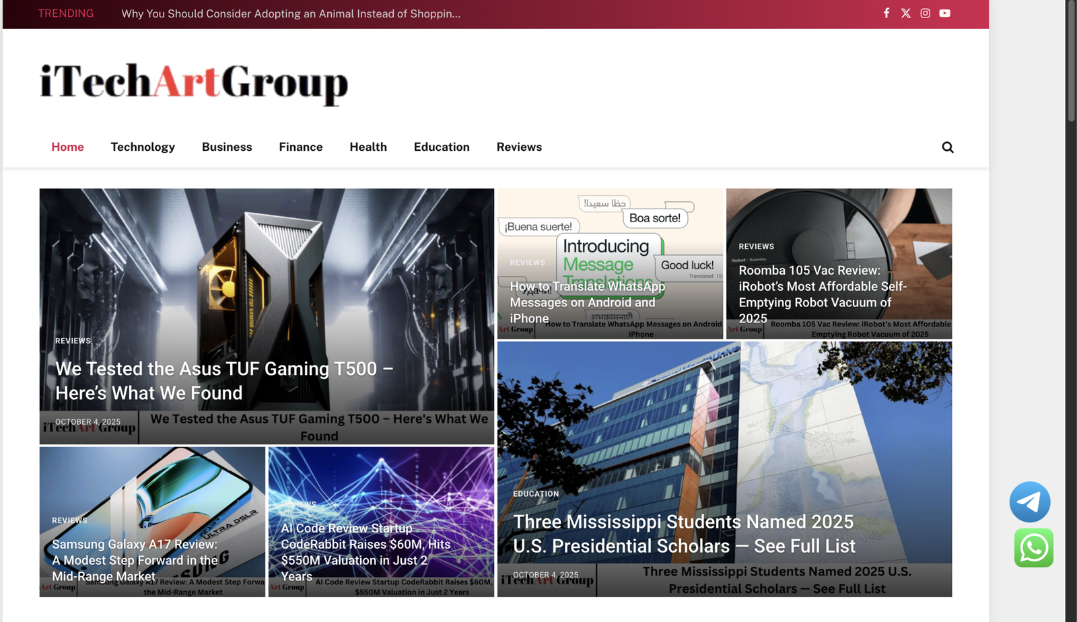Open the WhatsApp floating chat button
The height and width of the screenshot is (622, 1077).
tap(1034, 548)
